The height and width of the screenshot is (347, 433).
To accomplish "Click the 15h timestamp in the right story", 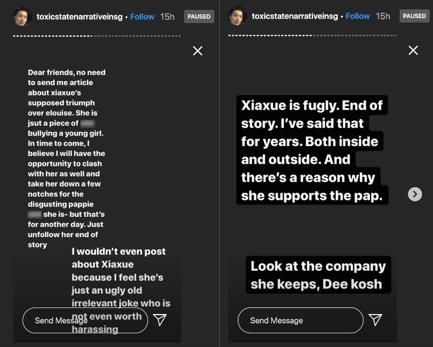I will (x=383, y=16).
